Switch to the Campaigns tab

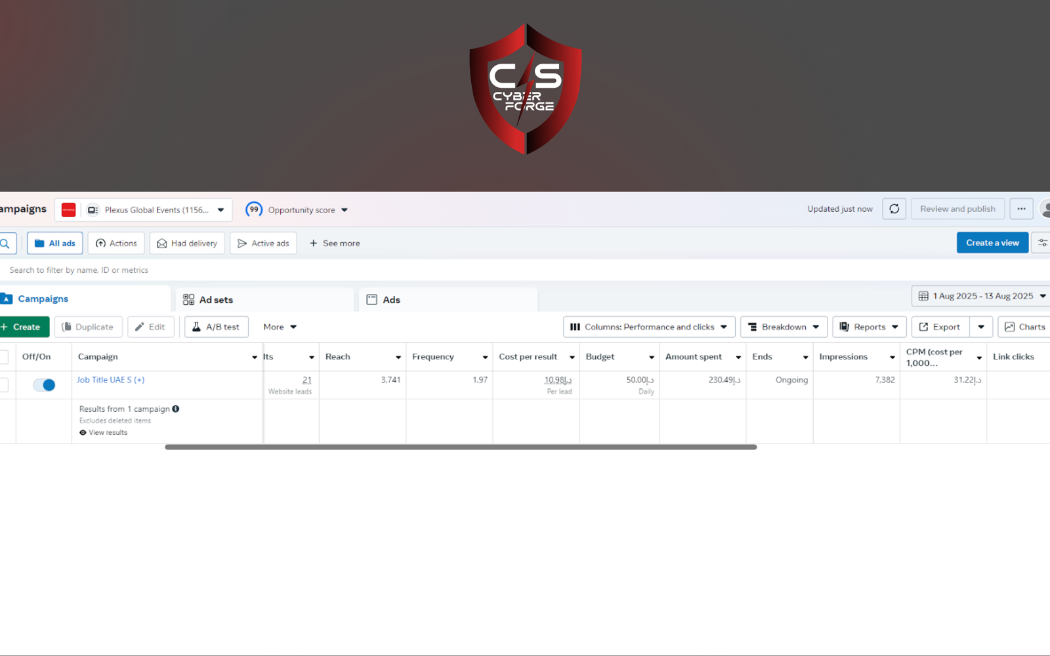pos(85,299)
